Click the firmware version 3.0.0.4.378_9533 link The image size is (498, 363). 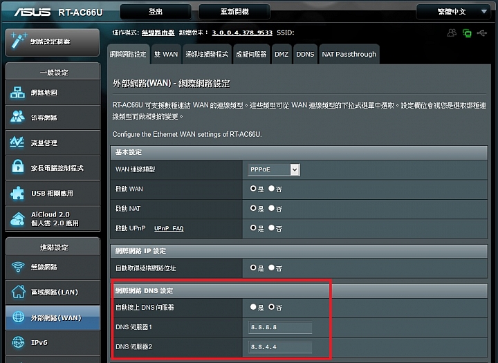tap(242, 32)
